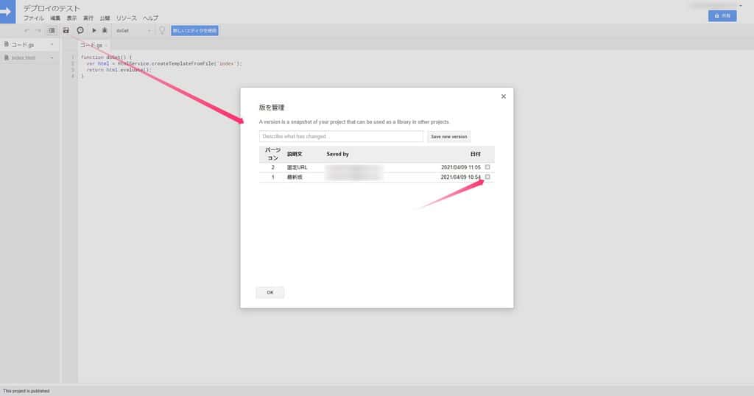Click the lightbulb icon in the toolbar
This screenshot has height=396, width=754.
162,30
